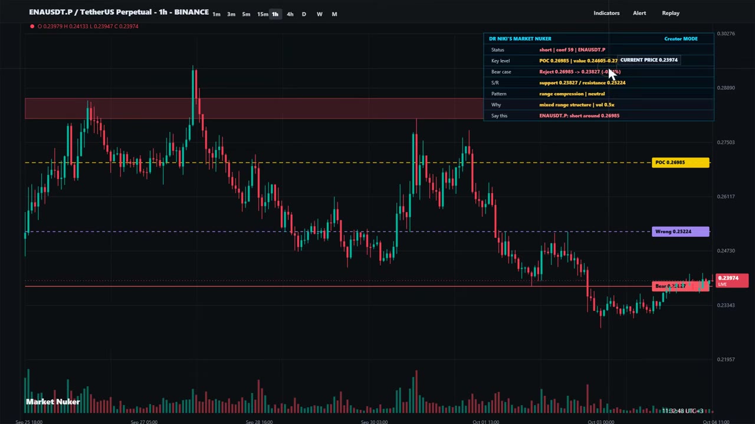
Task: Click the S/R support resistance text
Action: point(582,83)
